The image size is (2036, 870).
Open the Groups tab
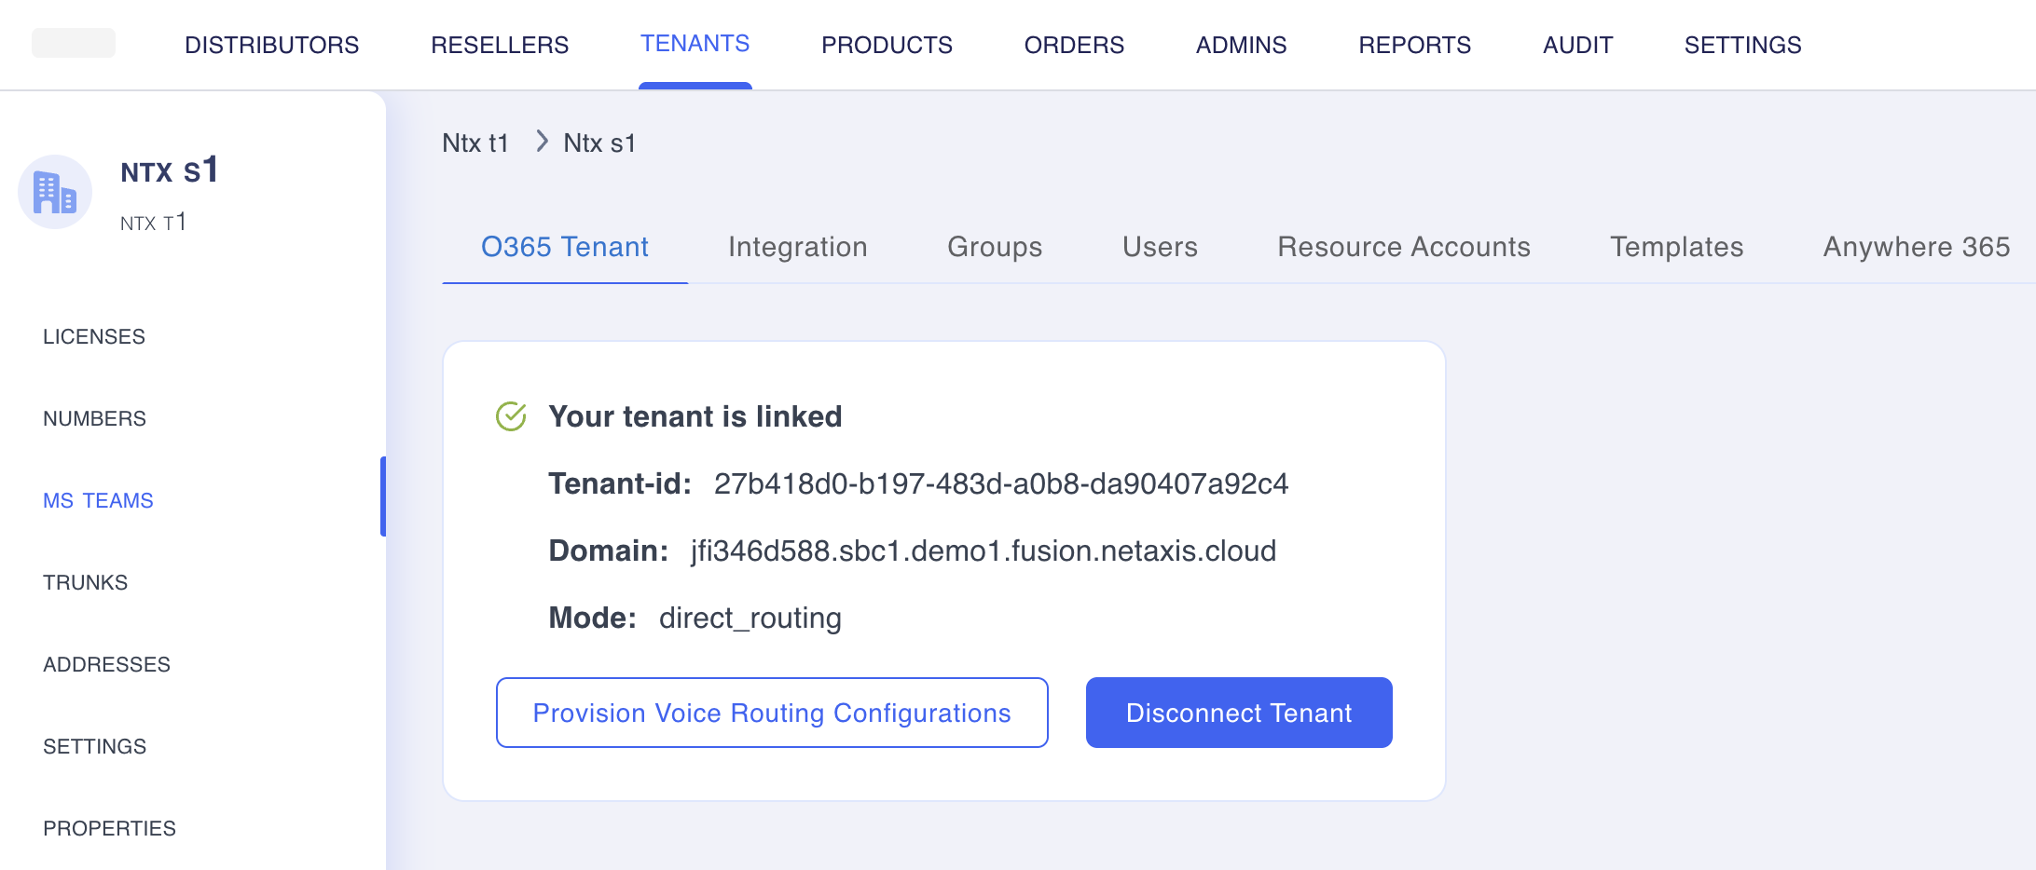995,247
